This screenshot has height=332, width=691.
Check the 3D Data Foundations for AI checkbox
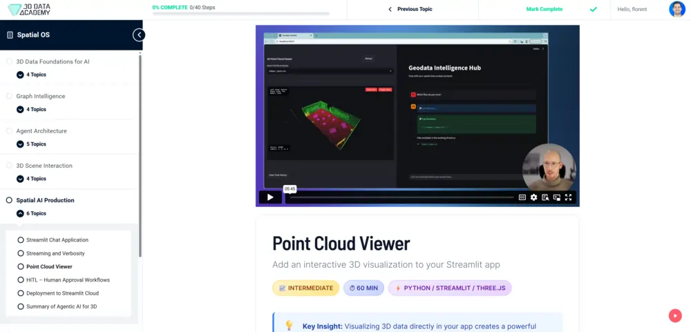[9, 61]
